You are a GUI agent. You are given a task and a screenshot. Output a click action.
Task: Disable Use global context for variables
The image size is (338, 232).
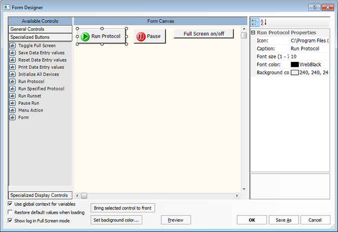coord(11,204)
